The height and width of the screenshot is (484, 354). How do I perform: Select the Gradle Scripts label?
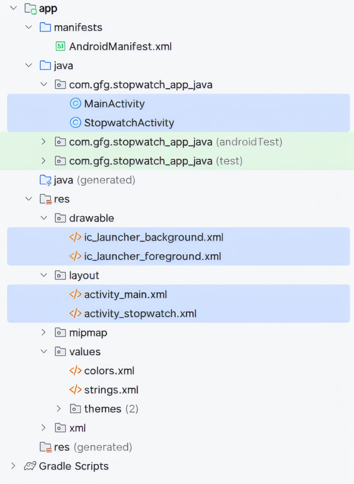[x=73, y=466]
